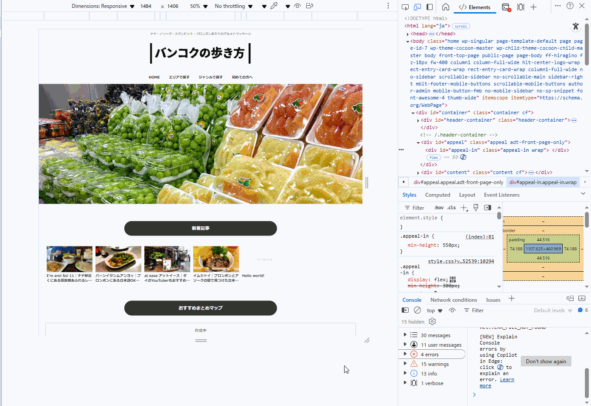
Task: Open Network conditions drawer tab
Action: coord(454,300)
